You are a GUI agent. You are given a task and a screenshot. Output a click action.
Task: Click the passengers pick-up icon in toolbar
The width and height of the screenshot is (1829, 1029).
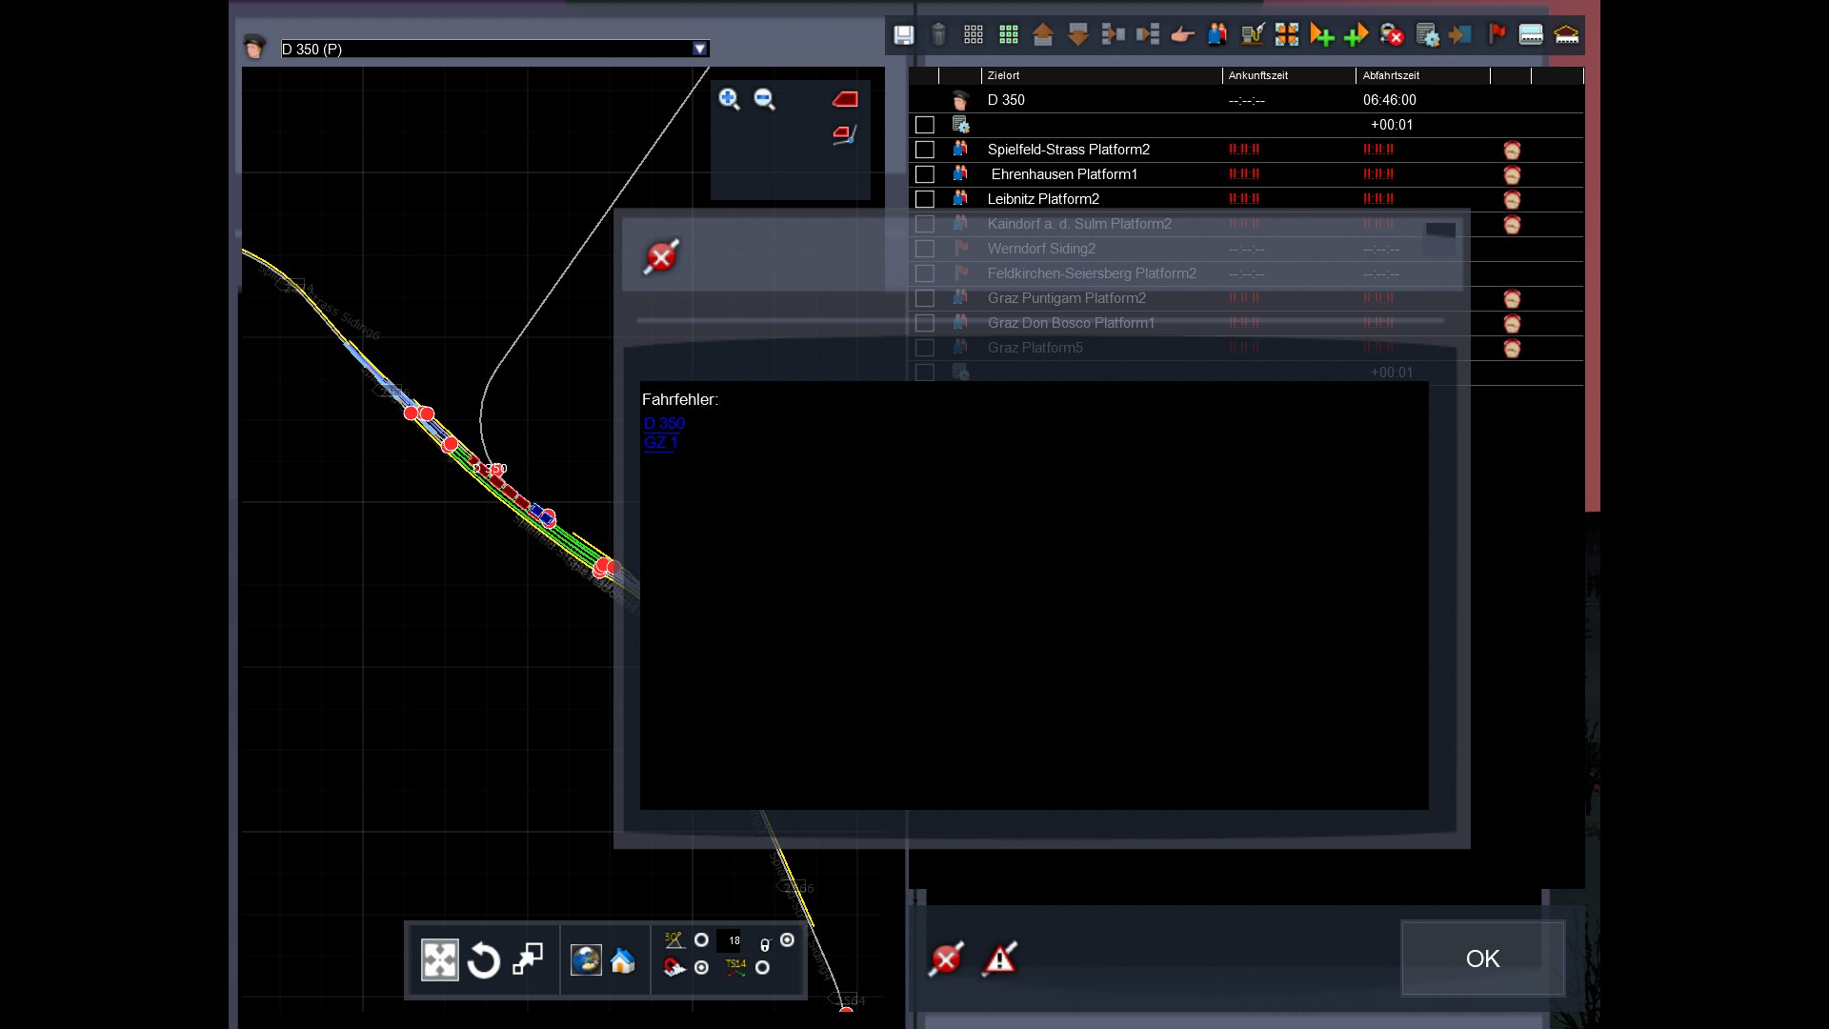pos(1217,35)
